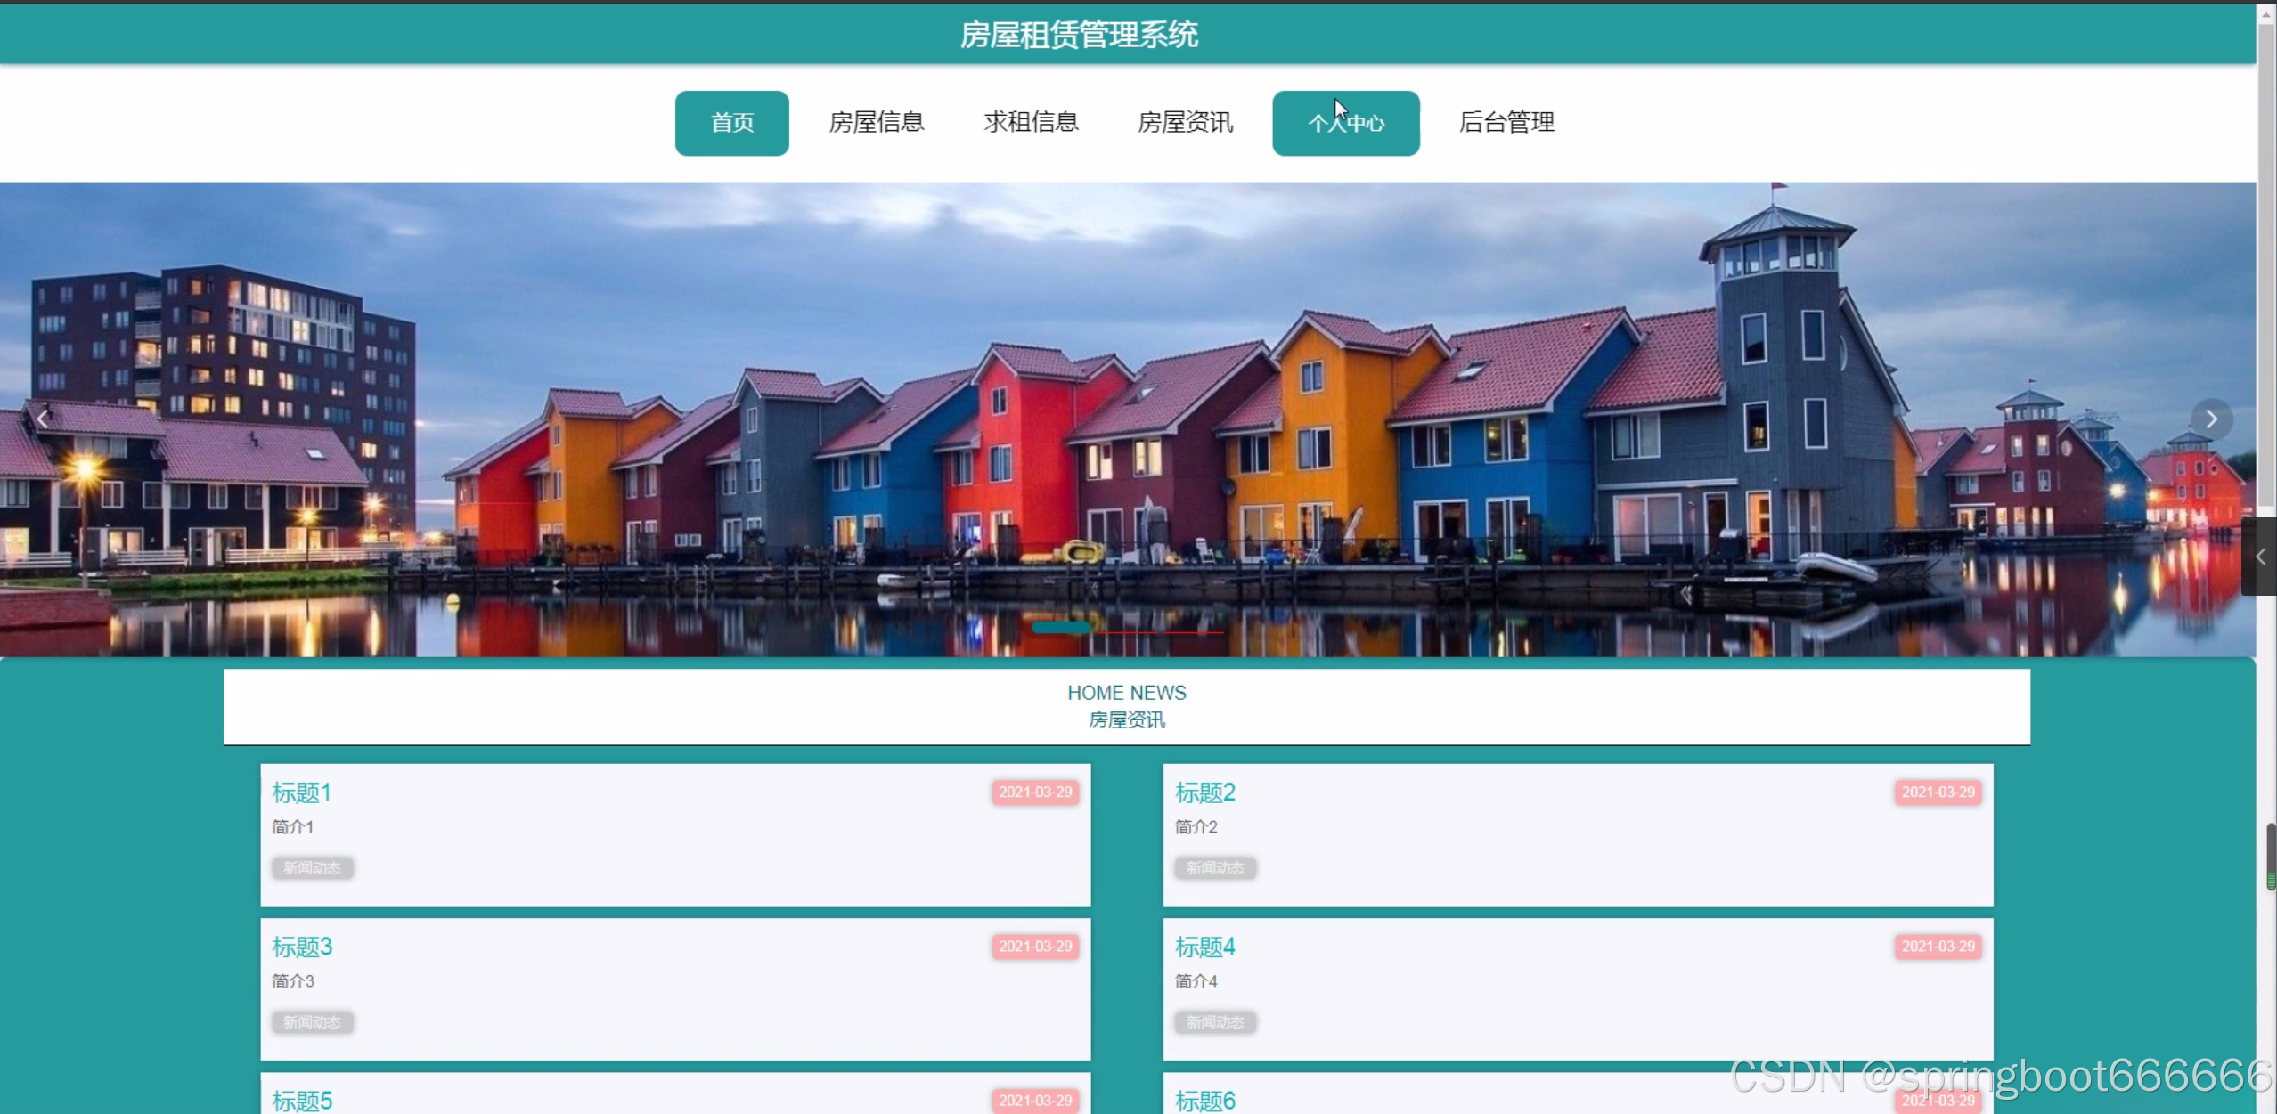Click the carousel previous arrow
Viewport: 2277px width, 1114px height.
pyautogui.click(x=42, y=419)
